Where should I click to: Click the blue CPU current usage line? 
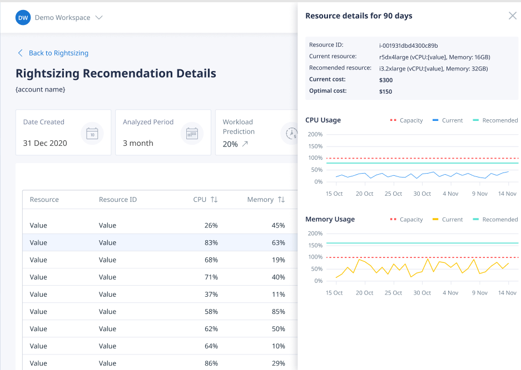[x=423, y=175]
